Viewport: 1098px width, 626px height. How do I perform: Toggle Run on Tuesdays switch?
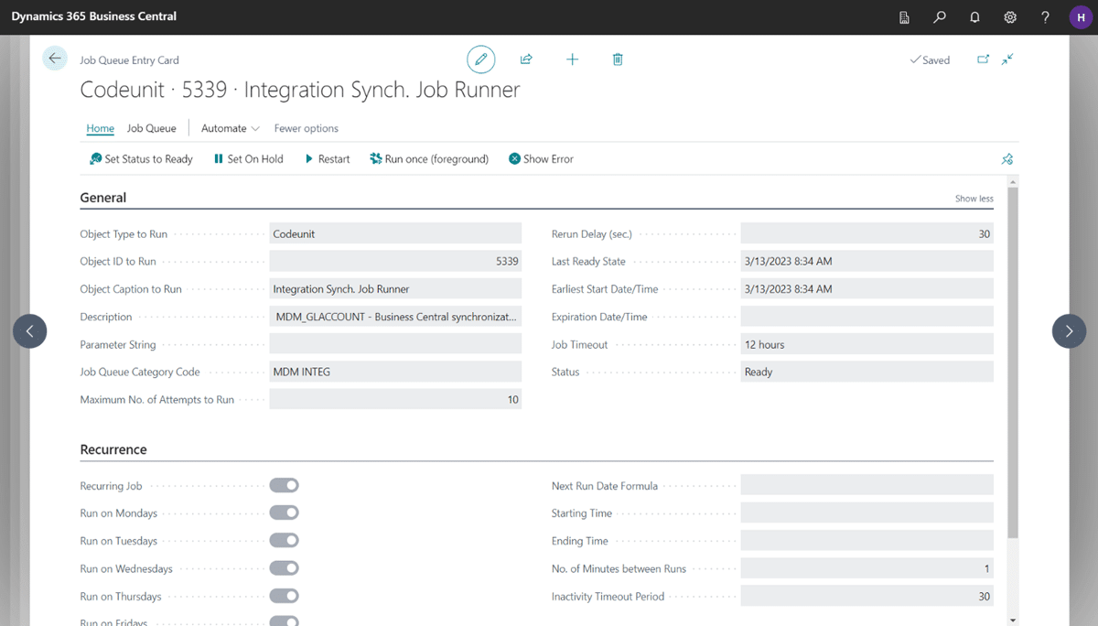point(284,540)
